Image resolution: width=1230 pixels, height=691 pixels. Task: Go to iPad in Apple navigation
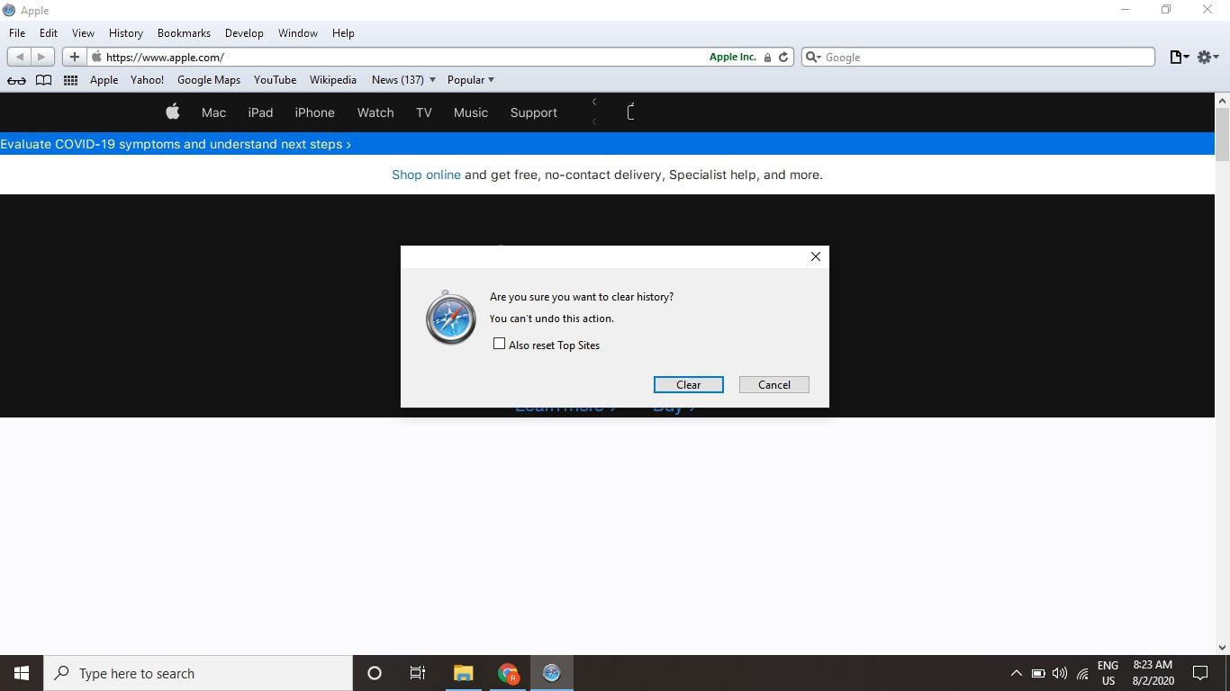tap(260, 112)
